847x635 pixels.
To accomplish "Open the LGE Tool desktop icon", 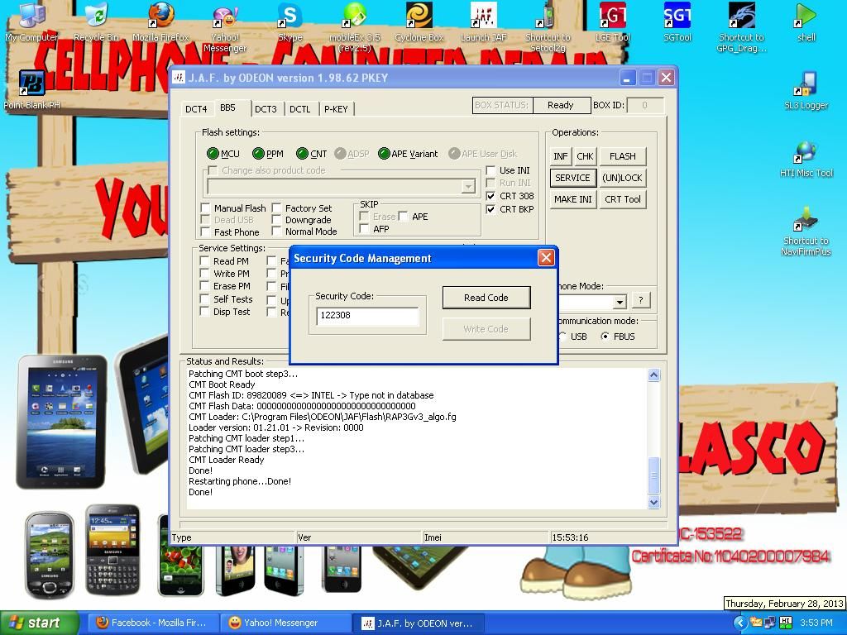I will coord(612,17).
